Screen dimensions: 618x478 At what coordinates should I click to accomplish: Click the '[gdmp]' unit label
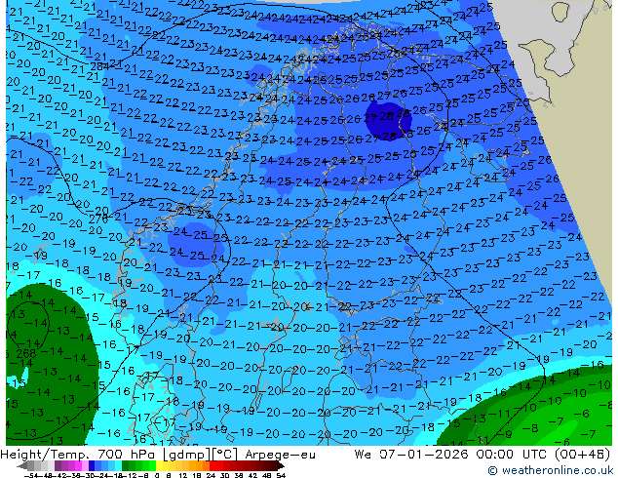185,455
